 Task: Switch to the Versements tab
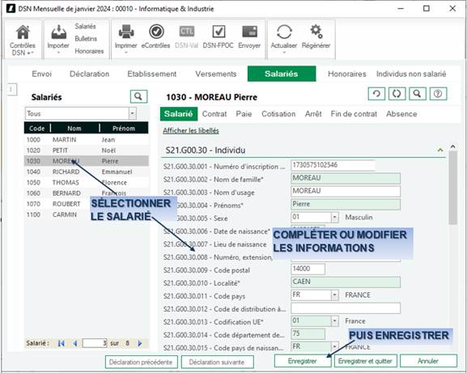pyautogui.click(x=216, y=74)
